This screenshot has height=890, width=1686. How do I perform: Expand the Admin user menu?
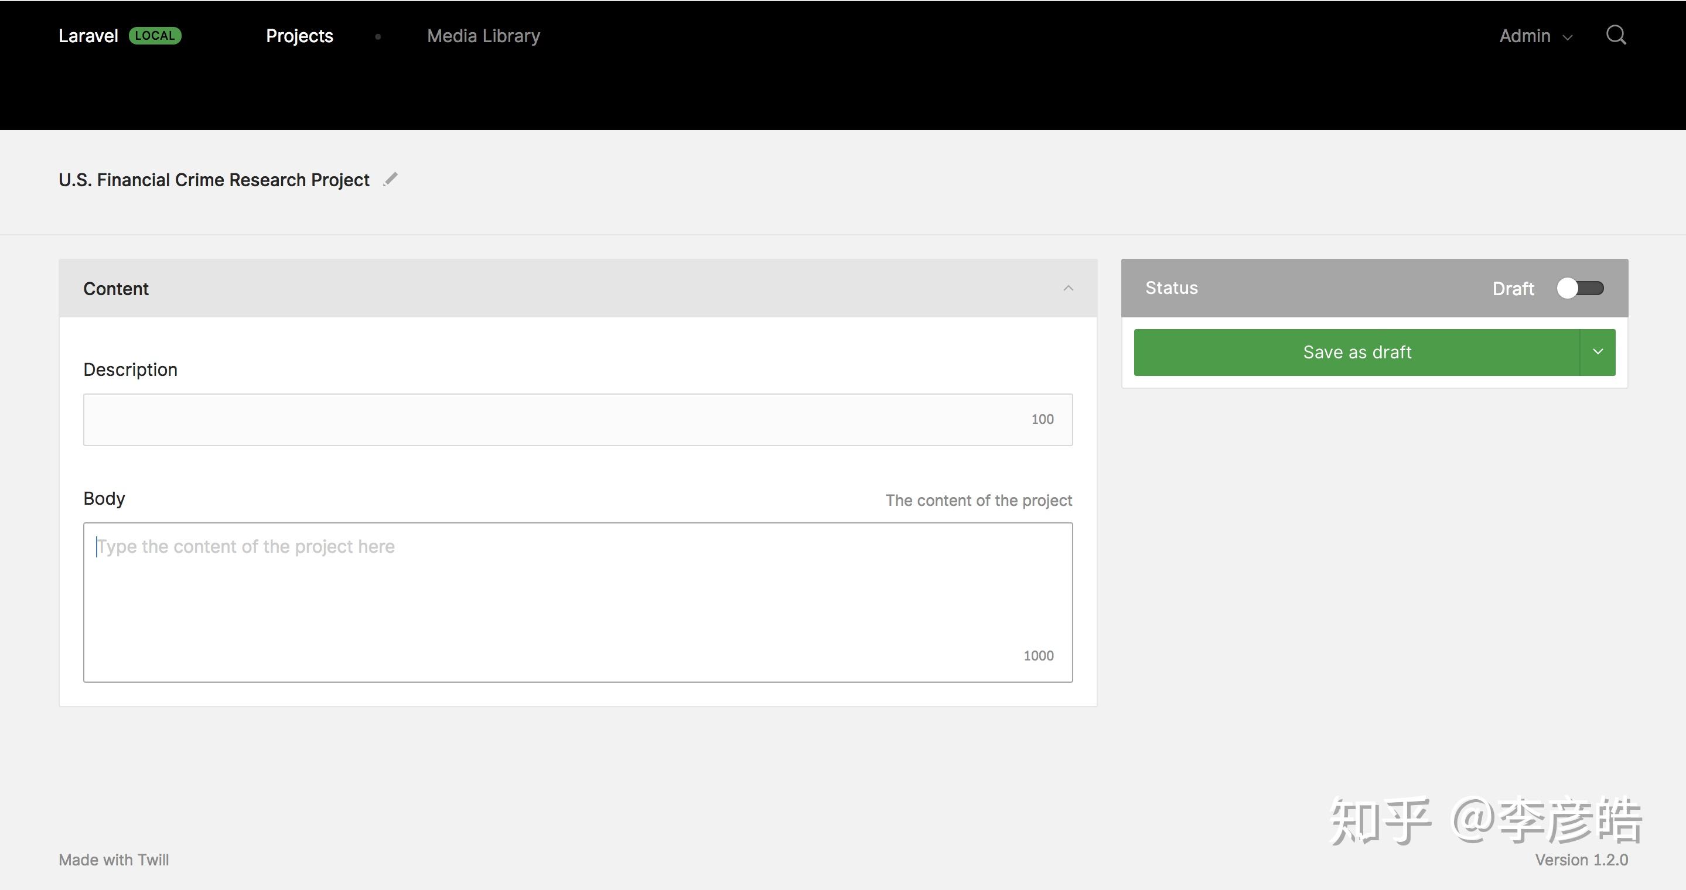click(x=1535, y=36)
